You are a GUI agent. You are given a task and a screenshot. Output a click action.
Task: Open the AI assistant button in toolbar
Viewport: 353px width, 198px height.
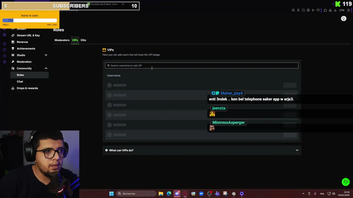342,10
